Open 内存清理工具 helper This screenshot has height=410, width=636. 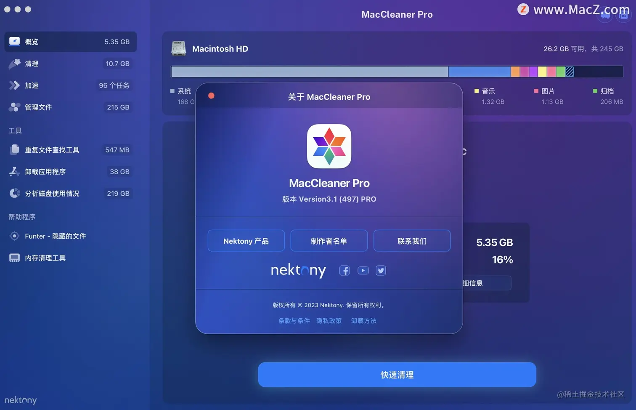coord(71,258)
